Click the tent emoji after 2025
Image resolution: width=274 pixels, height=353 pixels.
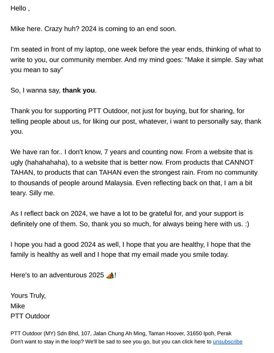pyautogui.click(x=110, y=275)
